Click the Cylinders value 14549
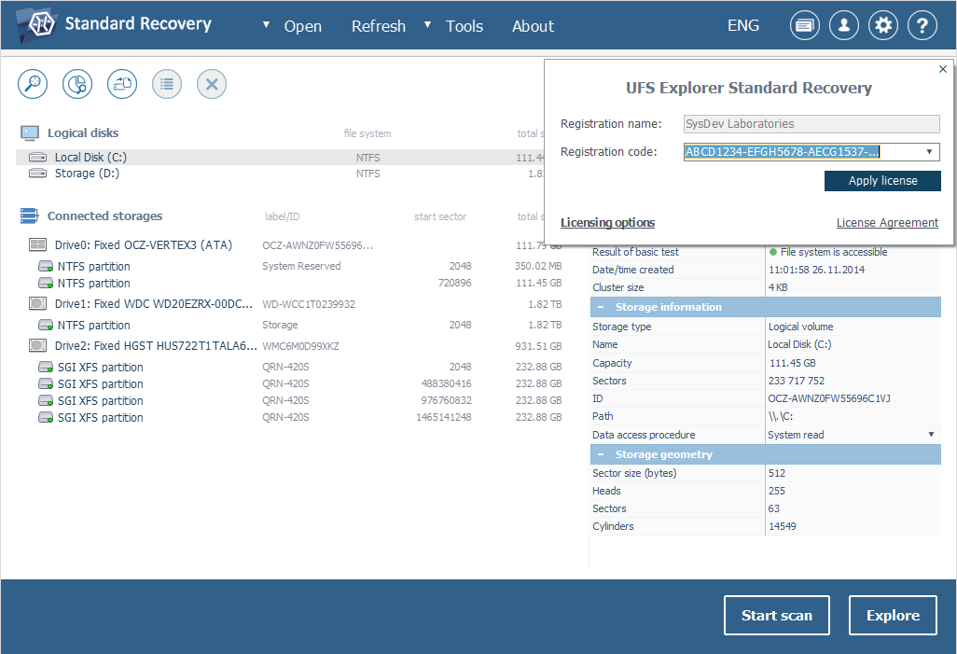 click(x=782, y=526)
